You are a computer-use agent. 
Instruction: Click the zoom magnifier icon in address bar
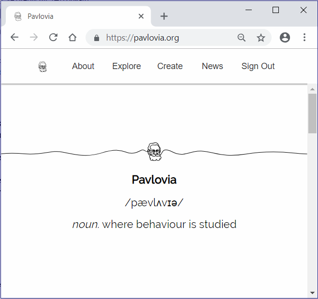click(x=242, y=38)
